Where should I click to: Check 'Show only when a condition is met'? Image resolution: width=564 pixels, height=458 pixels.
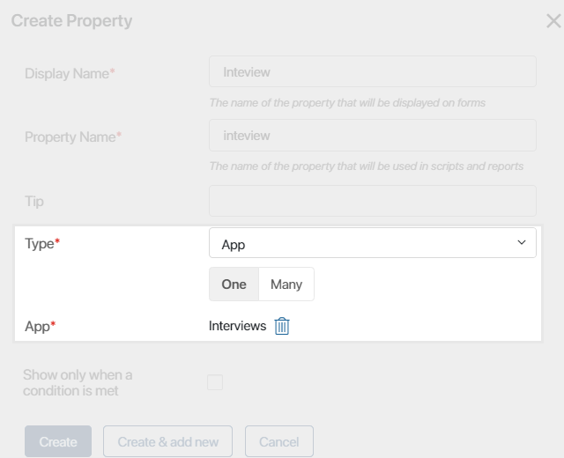tap(215, 382)
